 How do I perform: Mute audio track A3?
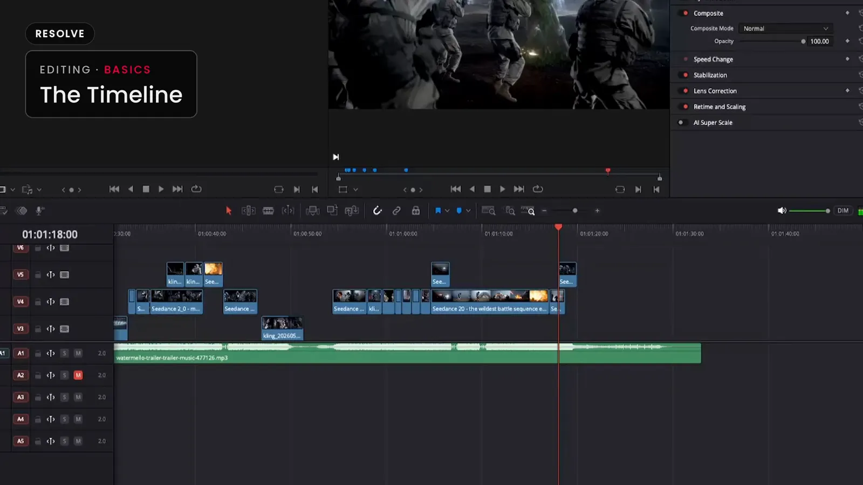[x=78, y=397]
